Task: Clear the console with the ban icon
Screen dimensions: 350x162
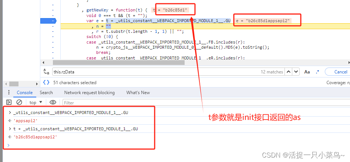Action: pos(19,102)
